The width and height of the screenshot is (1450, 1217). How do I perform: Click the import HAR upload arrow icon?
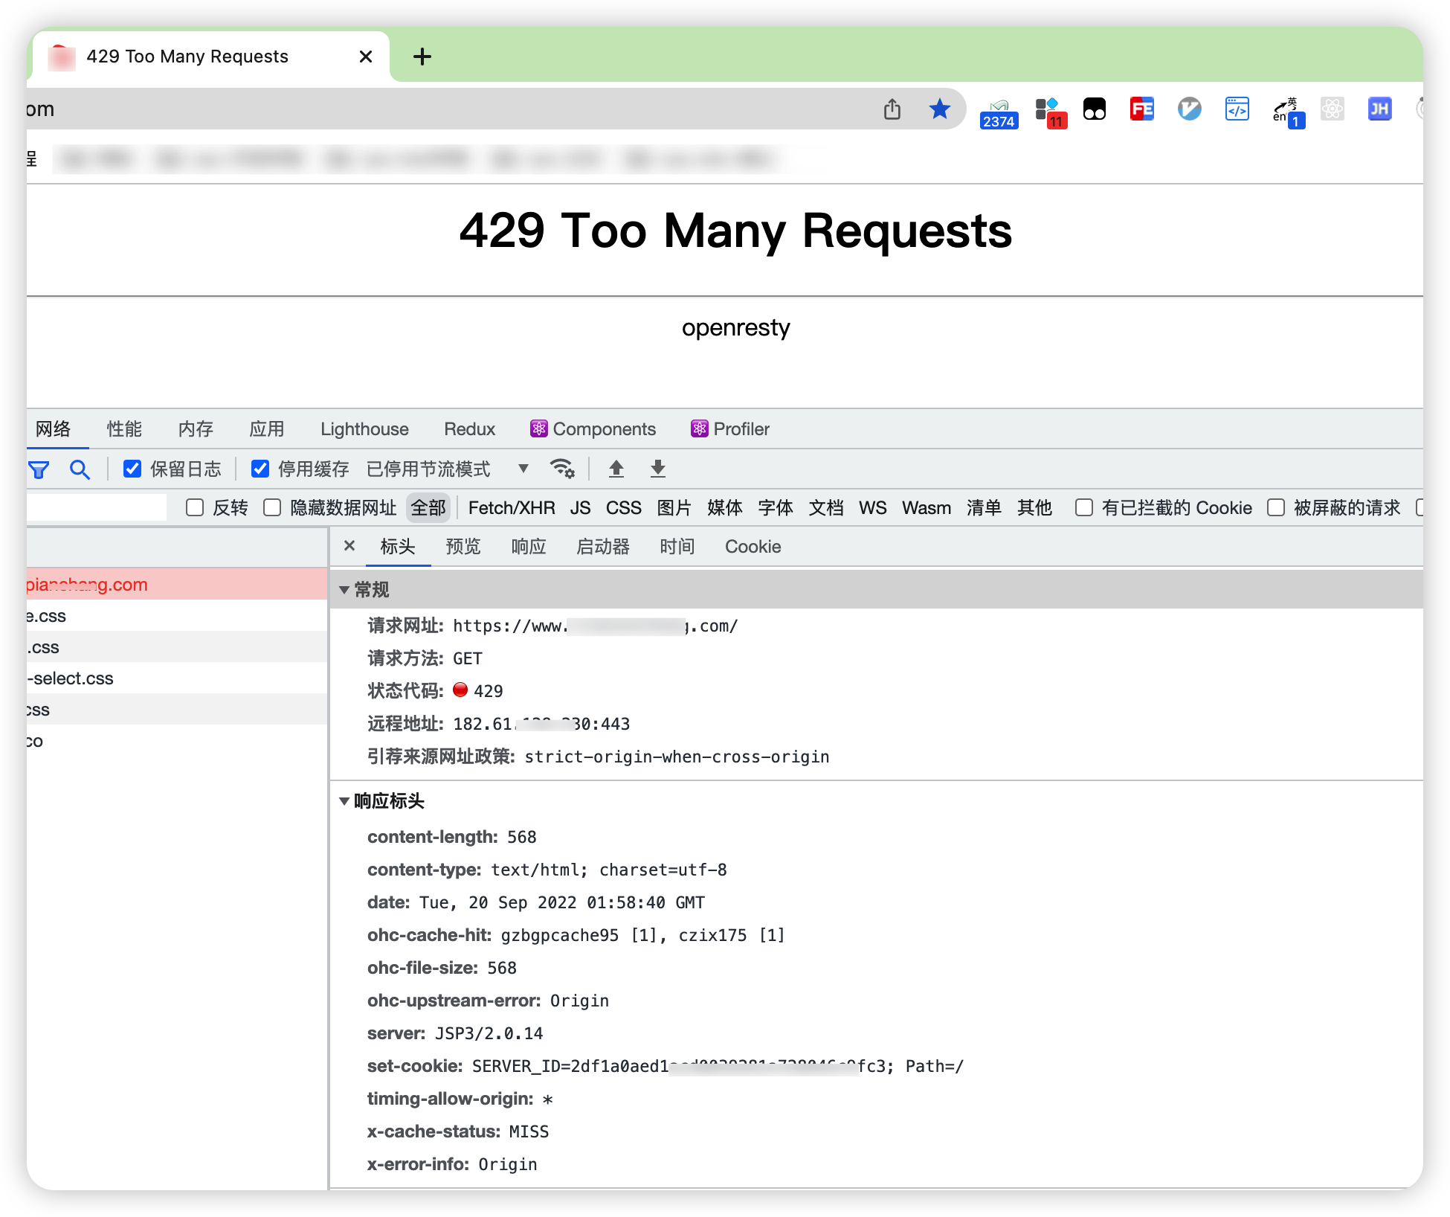(x=616, y=469)
